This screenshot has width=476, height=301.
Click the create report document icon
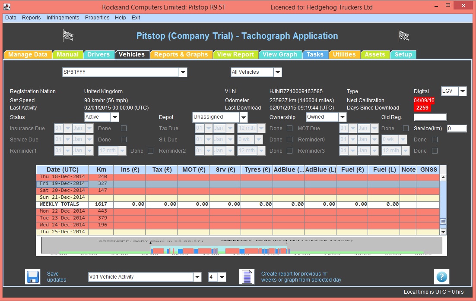coord(247,277)
